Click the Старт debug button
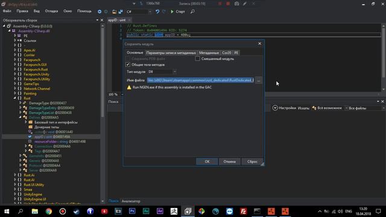This screenshot has height=217, width=386. [x=177, y=11]
